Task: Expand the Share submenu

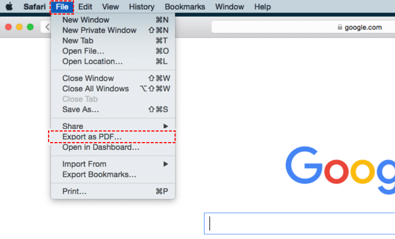Action: pos(113,126)
